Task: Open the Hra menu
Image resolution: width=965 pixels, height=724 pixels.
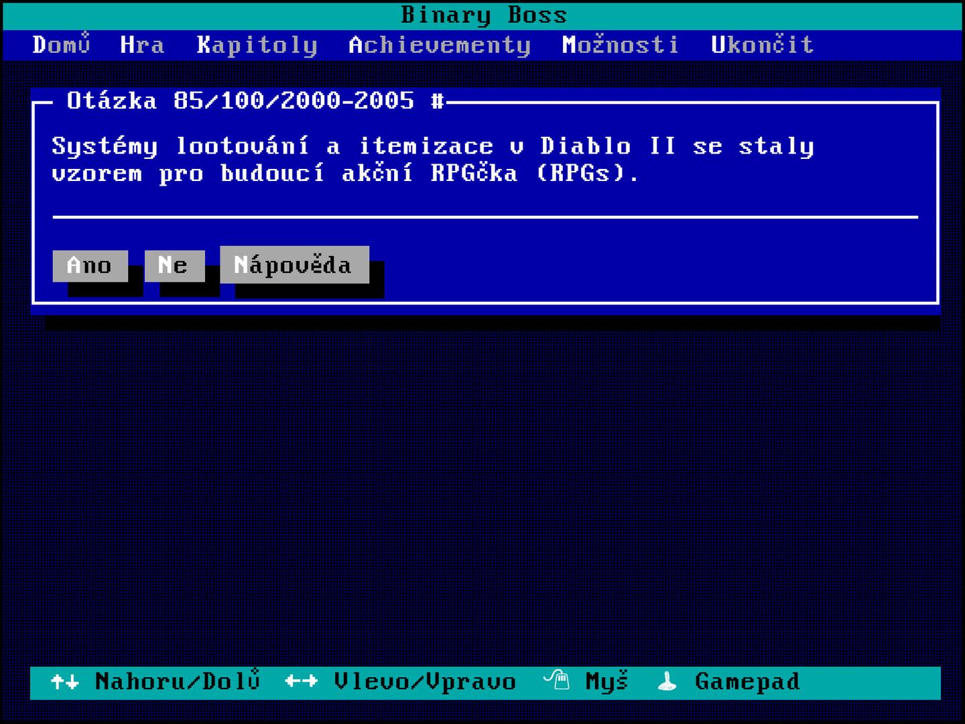Action: (142, 45)
